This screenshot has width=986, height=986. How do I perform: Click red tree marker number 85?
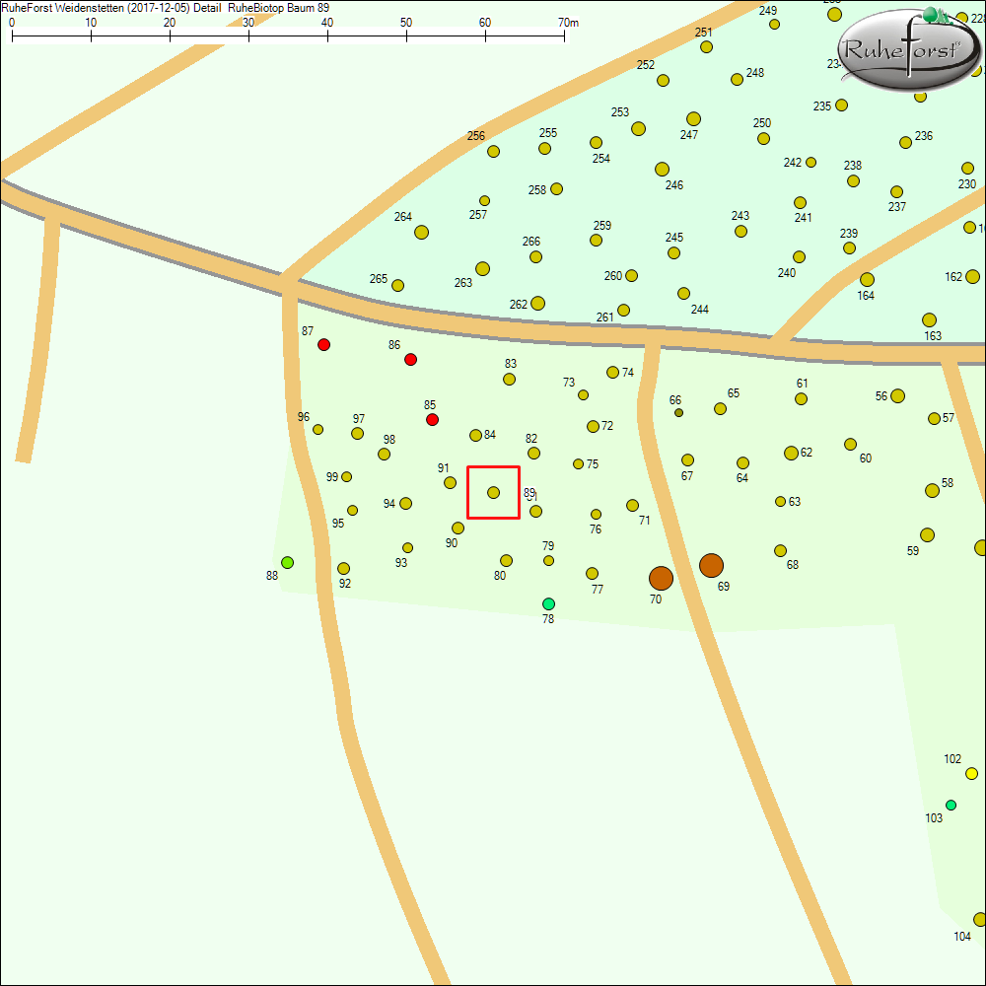coord(432,420)
